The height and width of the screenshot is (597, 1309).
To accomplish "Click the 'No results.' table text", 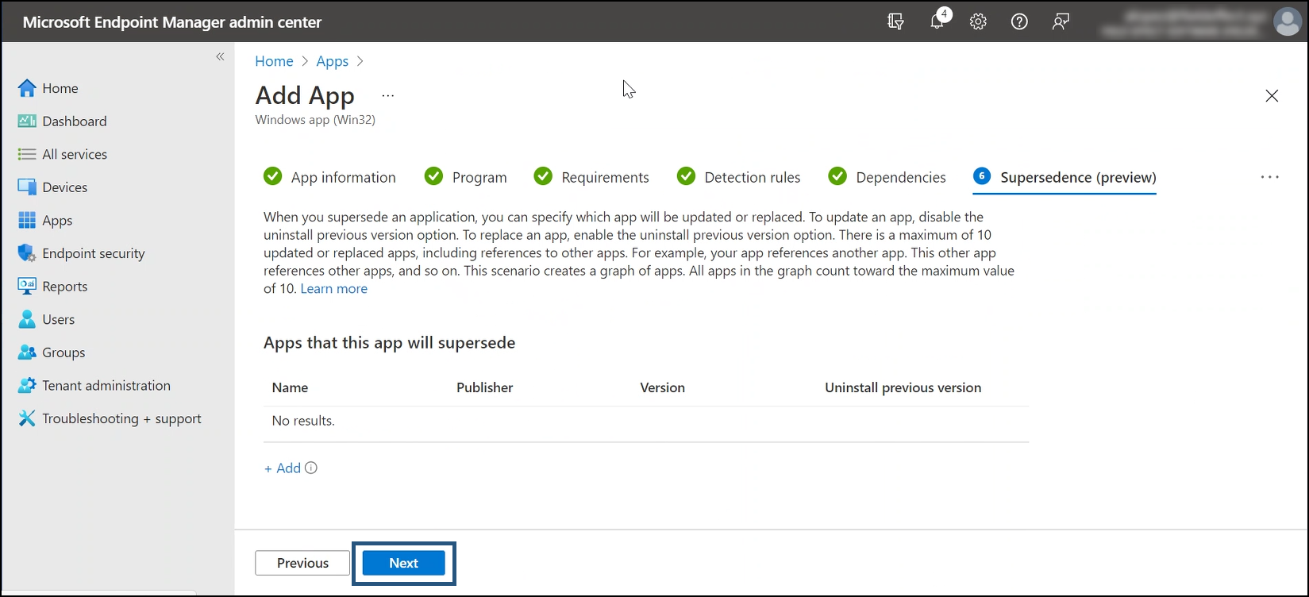I will point(303,421).
